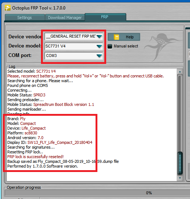This screenshot has height=199, width=190.
Task: Open the Device model SC7731 V4 dropdown
Action: click(x=74, y=46)
